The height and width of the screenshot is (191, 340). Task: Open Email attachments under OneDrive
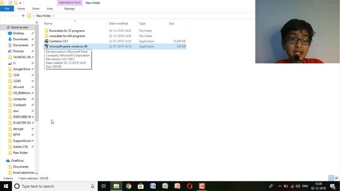tap(23, 172)
